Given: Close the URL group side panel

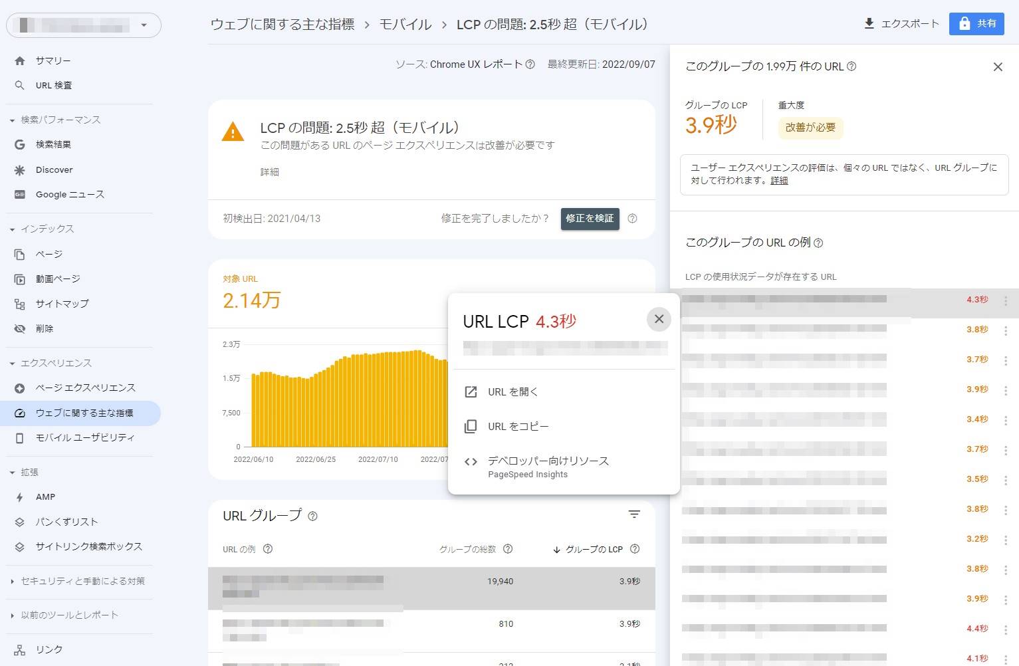Looking at the screenshot, I should pos(997,67).
